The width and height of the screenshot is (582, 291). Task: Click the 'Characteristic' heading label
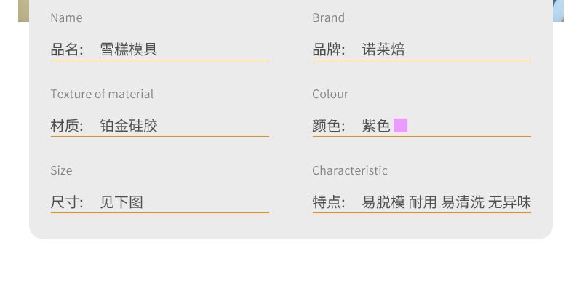click(350, 170)
